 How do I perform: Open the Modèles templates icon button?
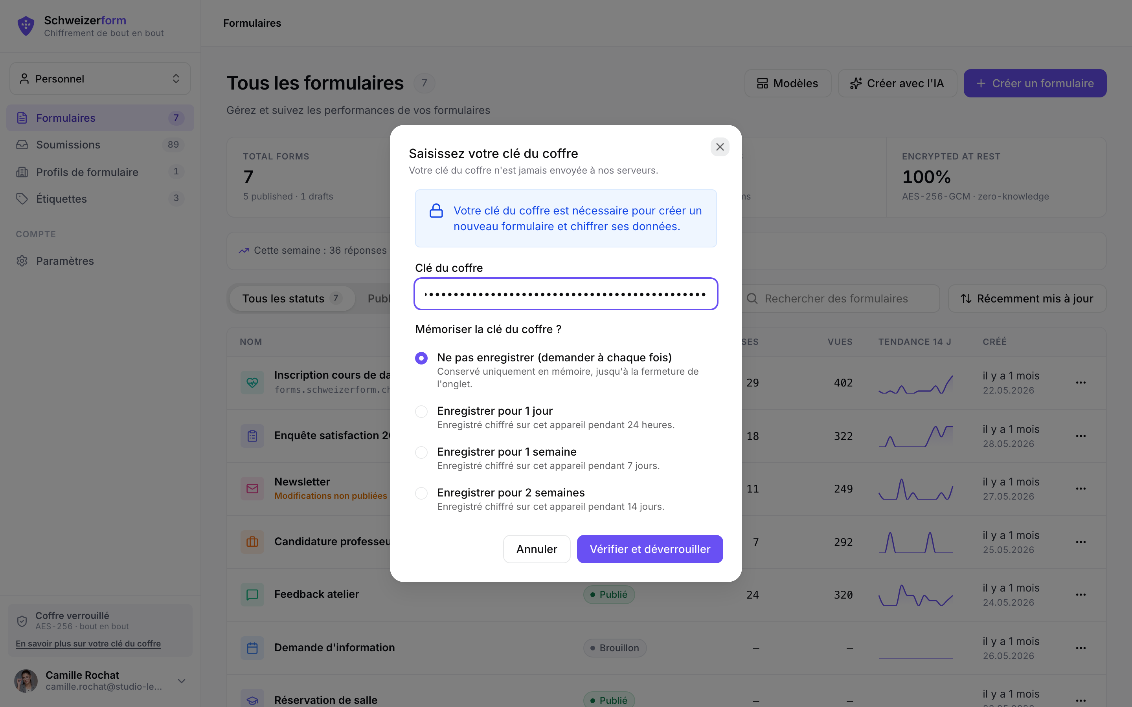point(763,83)
